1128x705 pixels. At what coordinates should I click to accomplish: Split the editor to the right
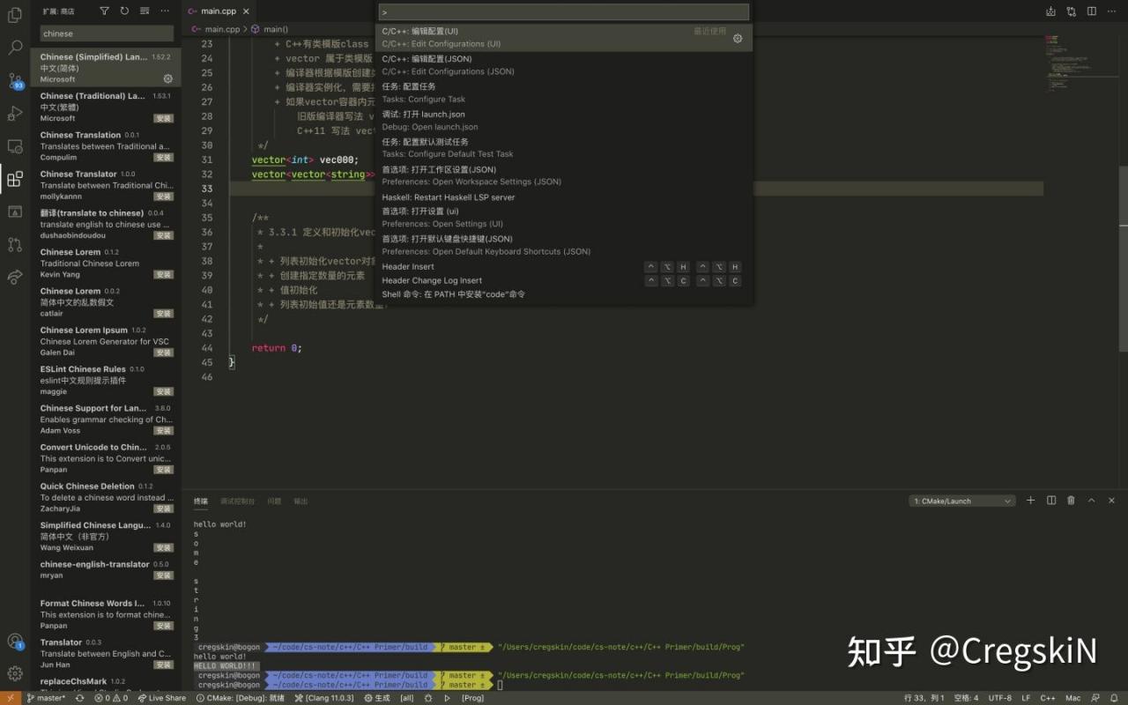pos(1092,11)
